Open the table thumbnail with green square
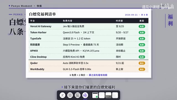This screenshot has width=177, height=100. tap(95, 95)
